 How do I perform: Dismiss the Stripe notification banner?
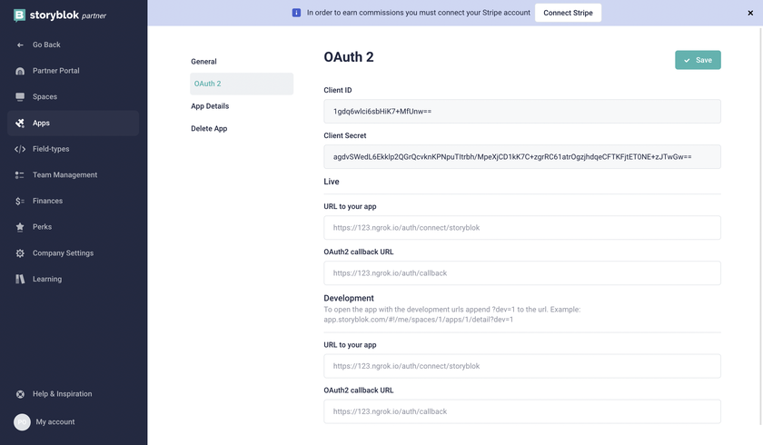750,13
